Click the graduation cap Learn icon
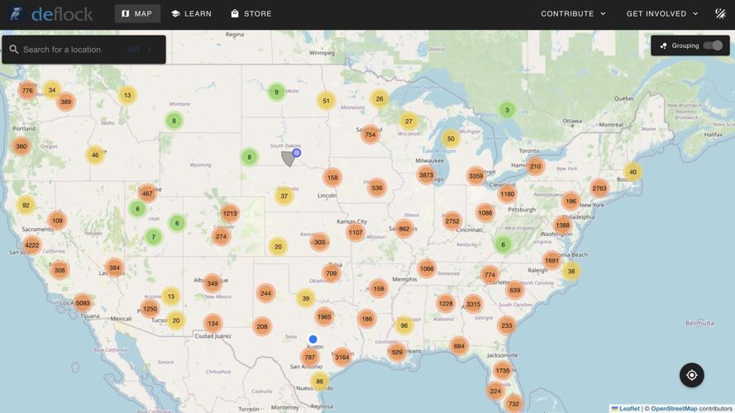735x413 pixels. pyautogui.click(x=175, y=13)
